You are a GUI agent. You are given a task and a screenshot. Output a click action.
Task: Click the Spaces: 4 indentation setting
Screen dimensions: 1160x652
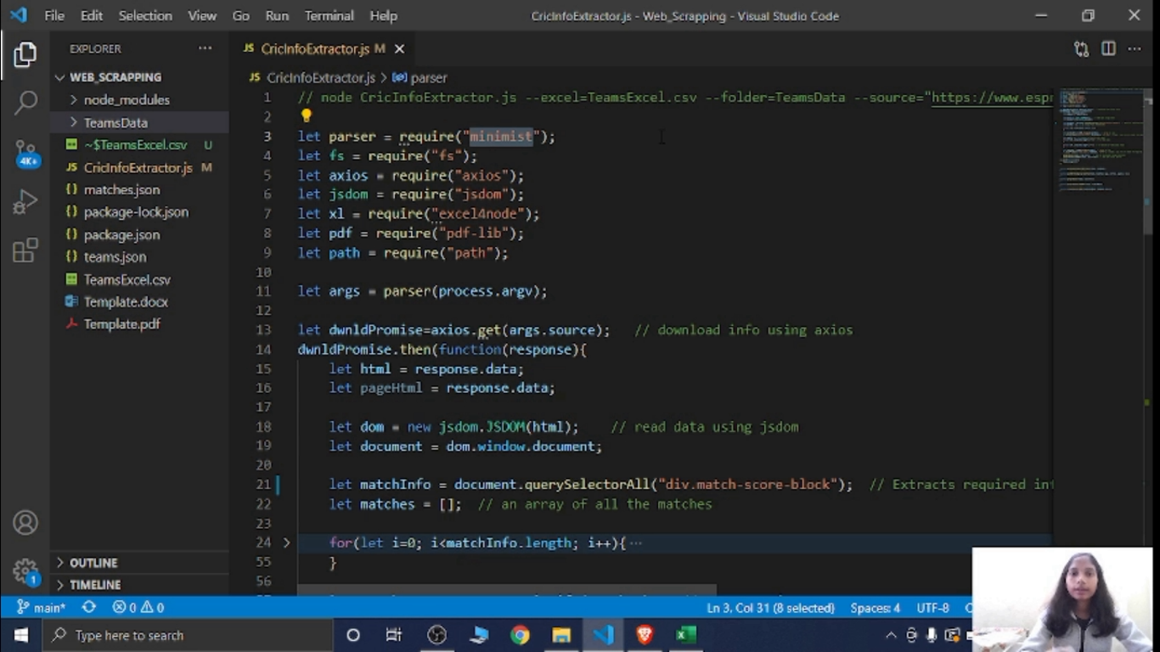[x=875, y=608]
